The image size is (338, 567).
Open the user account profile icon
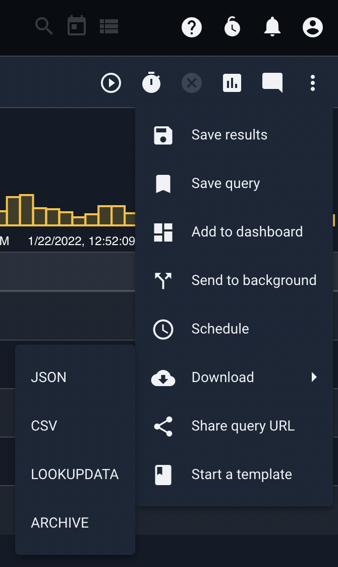tap(313, 27)
